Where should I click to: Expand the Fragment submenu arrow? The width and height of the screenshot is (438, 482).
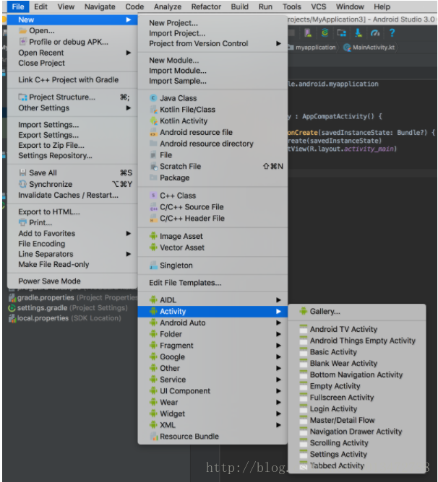click(x=278, y=345)
